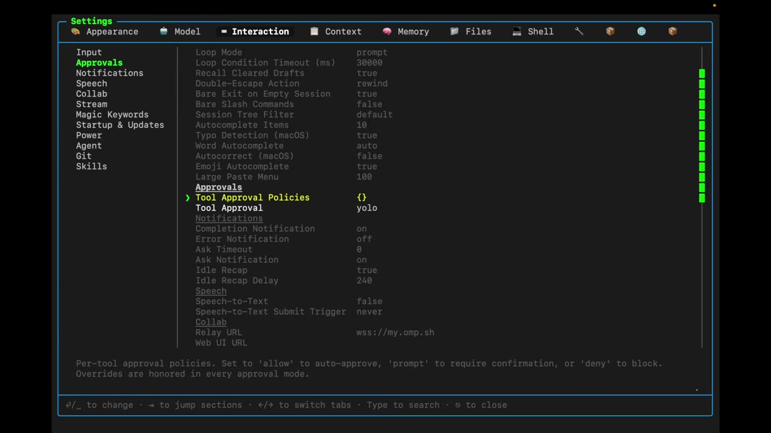The image size is (771, 433).
Task: Switch to the Interaction tab
Action: point(255,31)
